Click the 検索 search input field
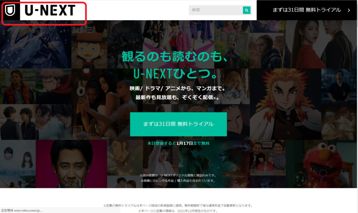 click(216, 10)
